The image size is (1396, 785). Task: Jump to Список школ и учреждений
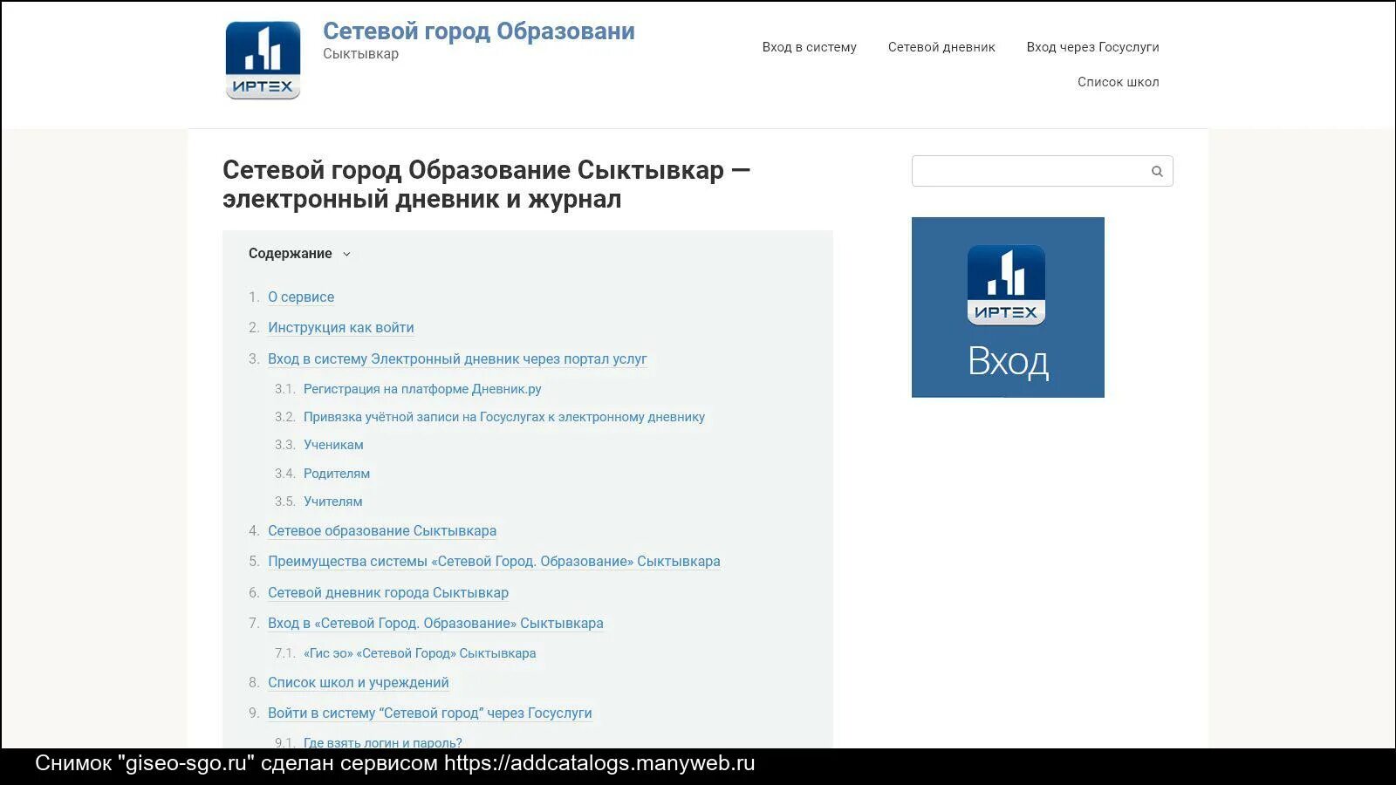coord(359,682)
